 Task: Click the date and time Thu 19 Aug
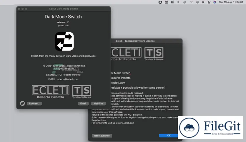[231, 2]
